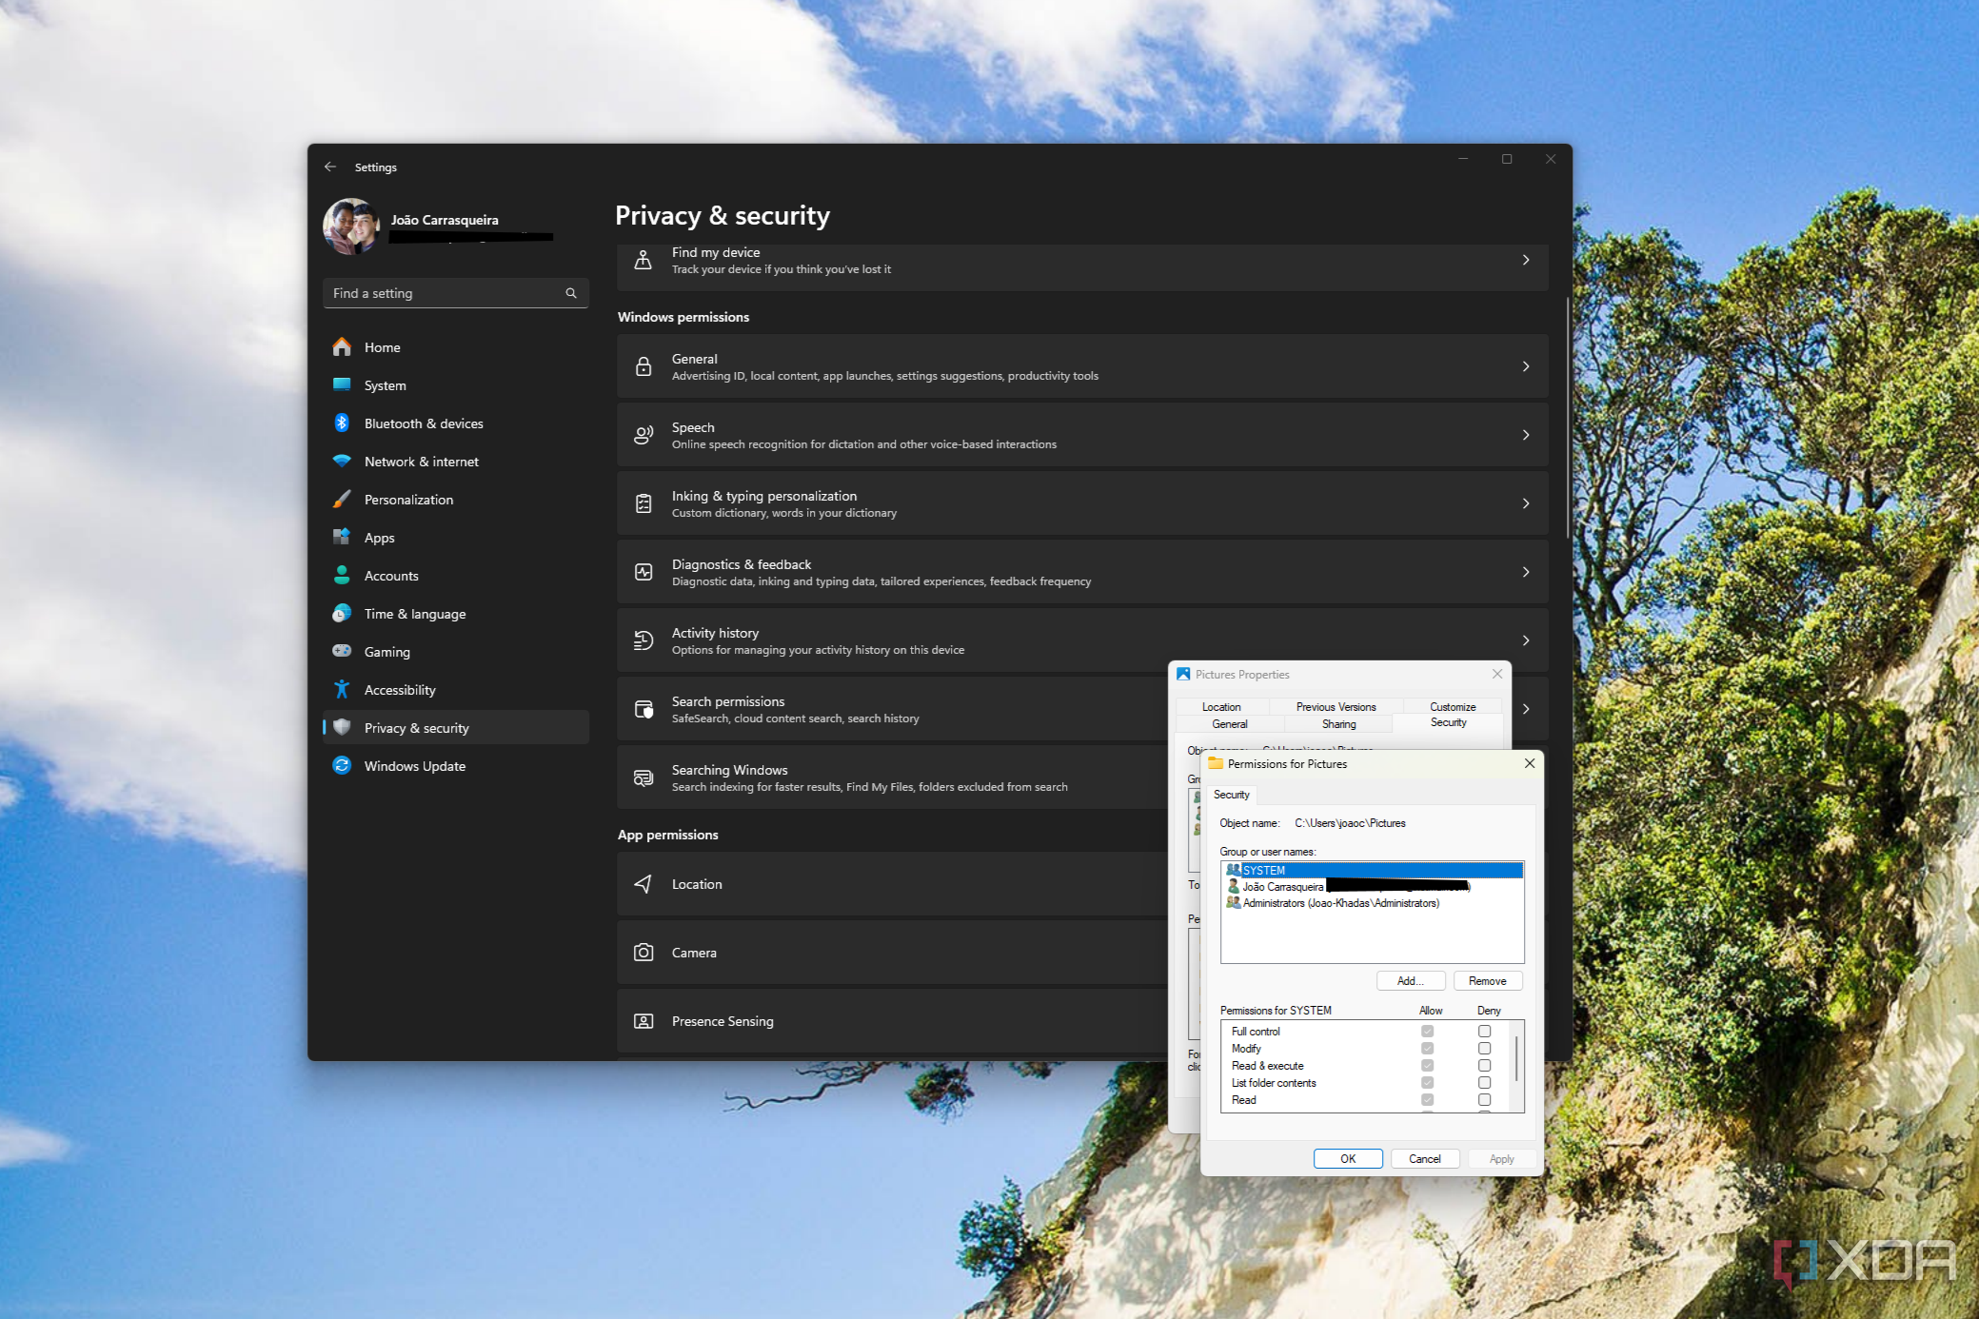Toggle Allow checkbox for List folder contents
The height and width of the screenshot is (1319, 1979).
click(x=1427, y=1083)
